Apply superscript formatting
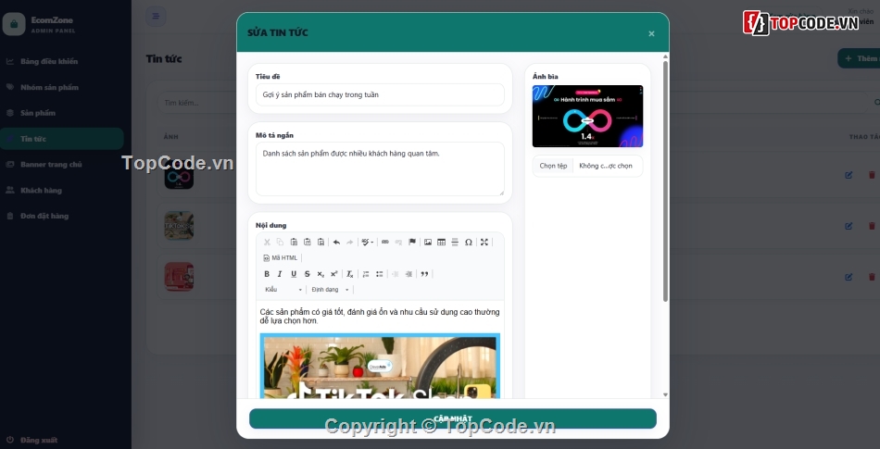The width and height of the screenshot is (880, 449). click(333, 274)
